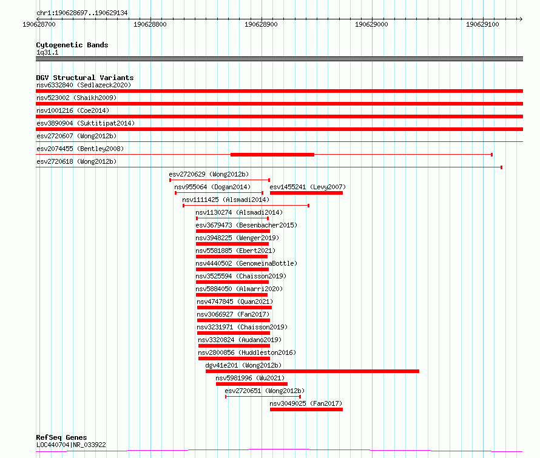Image resolution: width=540 pixels, height=458 pixels.
Task: Open nsv3320824 (Audano2019) variant
Action: pyautogui.click(x=240, y=340)
